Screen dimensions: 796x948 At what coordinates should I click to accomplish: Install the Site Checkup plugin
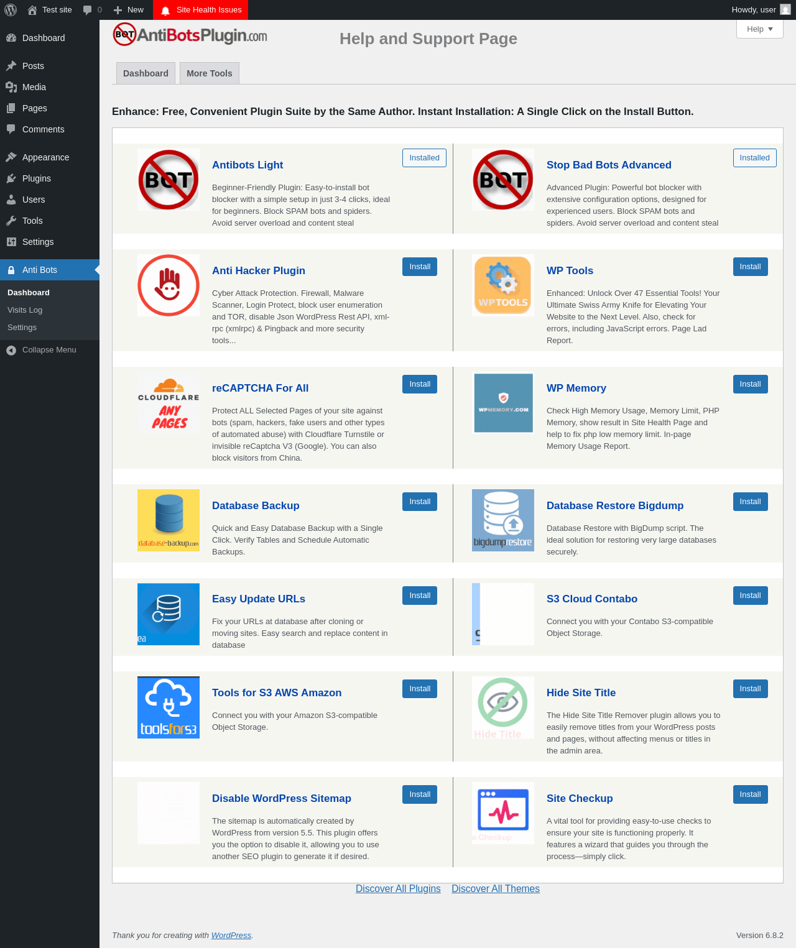click(x=751, y=794)
